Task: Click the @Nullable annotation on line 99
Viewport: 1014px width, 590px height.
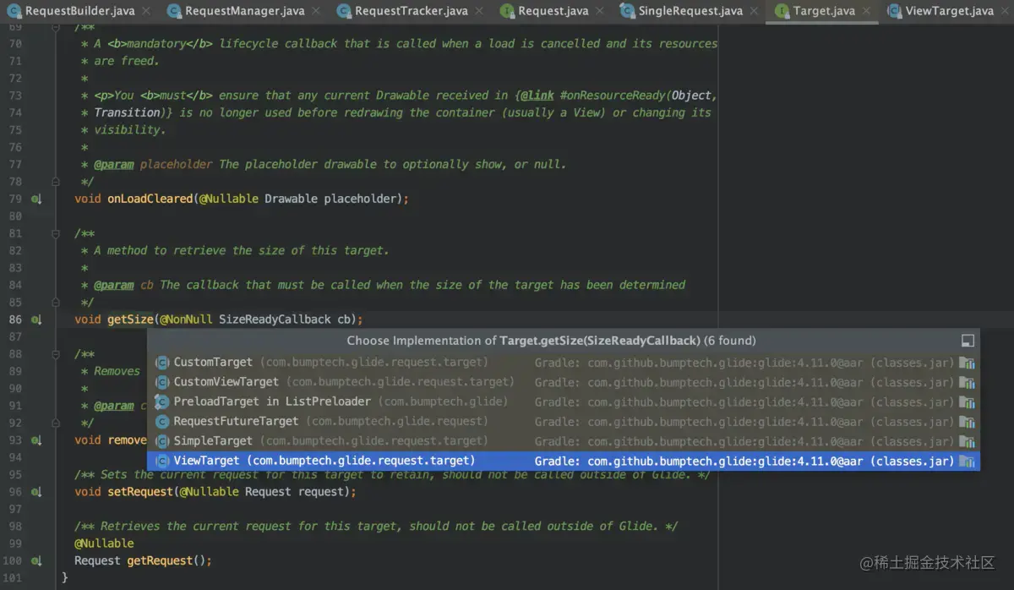Action: [104, 544]
